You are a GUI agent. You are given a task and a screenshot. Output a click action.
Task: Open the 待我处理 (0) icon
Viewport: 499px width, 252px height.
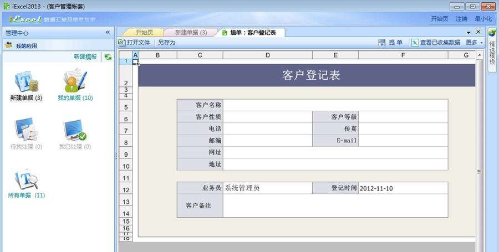(26, 129)
